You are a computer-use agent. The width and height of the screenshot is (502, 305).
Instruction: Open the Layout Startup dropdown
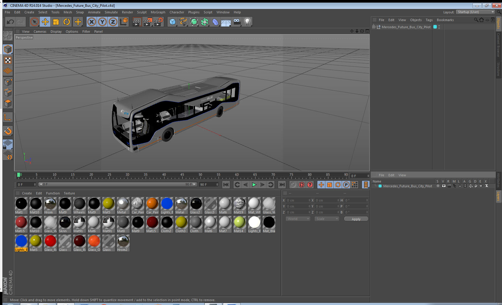476,12
